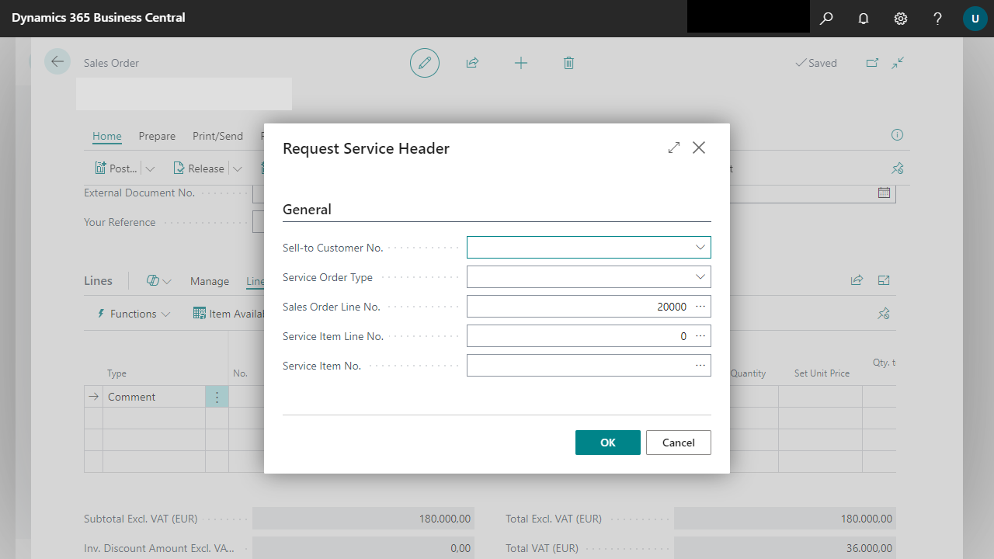Click the trash can delete icon
994x559 pixels.
pos(568,63)
